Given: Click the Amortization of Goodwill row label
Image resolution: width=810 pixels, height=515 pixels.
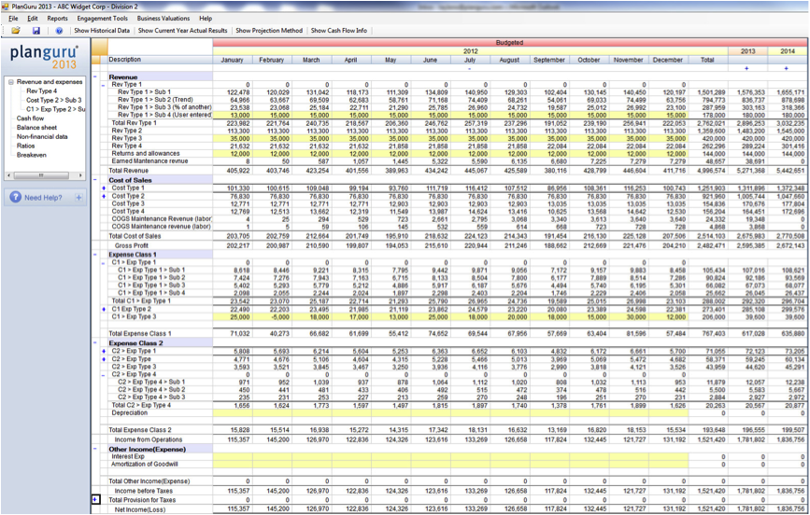Looking at the screenshot, I should click(x=145, y=465).
